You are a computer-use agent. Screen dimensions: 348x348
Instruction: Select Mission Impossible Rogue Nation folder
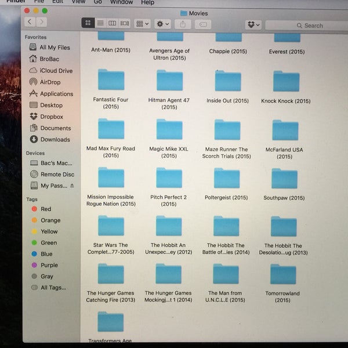point(111,177)
